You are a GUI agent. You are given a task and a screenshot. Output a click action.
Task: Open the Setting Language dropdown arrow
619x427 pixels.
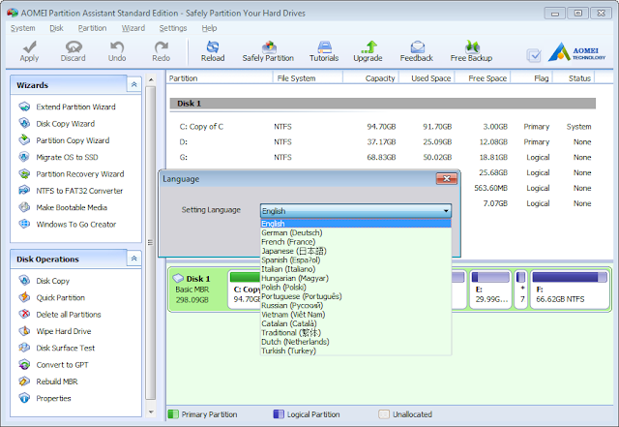point(446,211)
